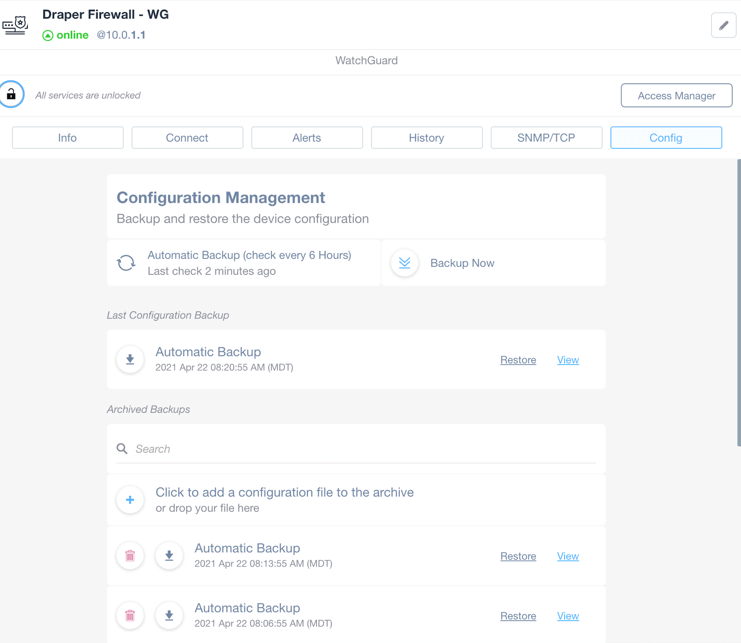Click the 'Last check 2 minutes ago' text
This screenshot has width=741, height=643.
click(212, 271)
